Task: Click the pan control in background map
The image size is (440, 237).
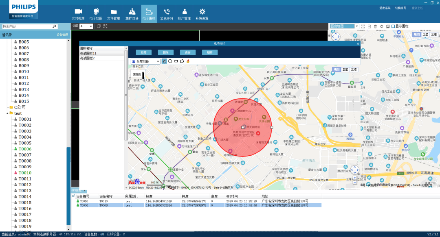Action: (x=336, y=37)
